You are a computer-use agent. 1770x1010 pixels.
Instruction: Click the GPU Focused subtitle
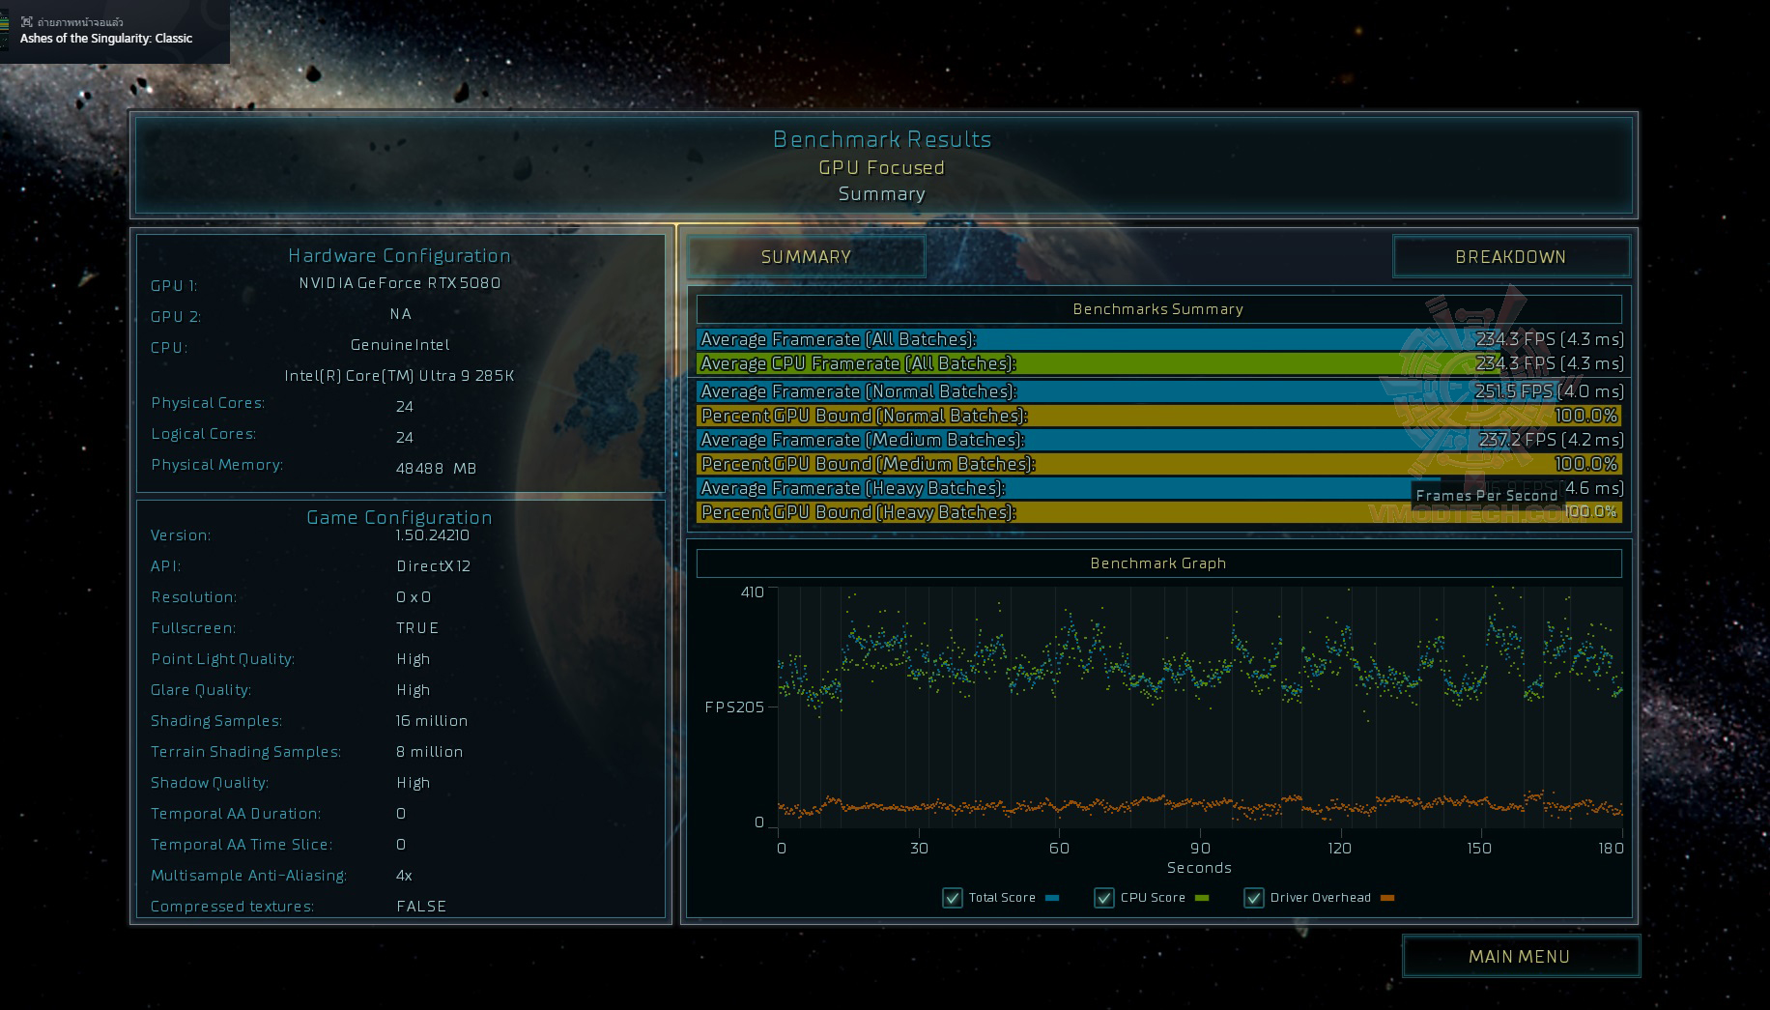pos(882,167)
